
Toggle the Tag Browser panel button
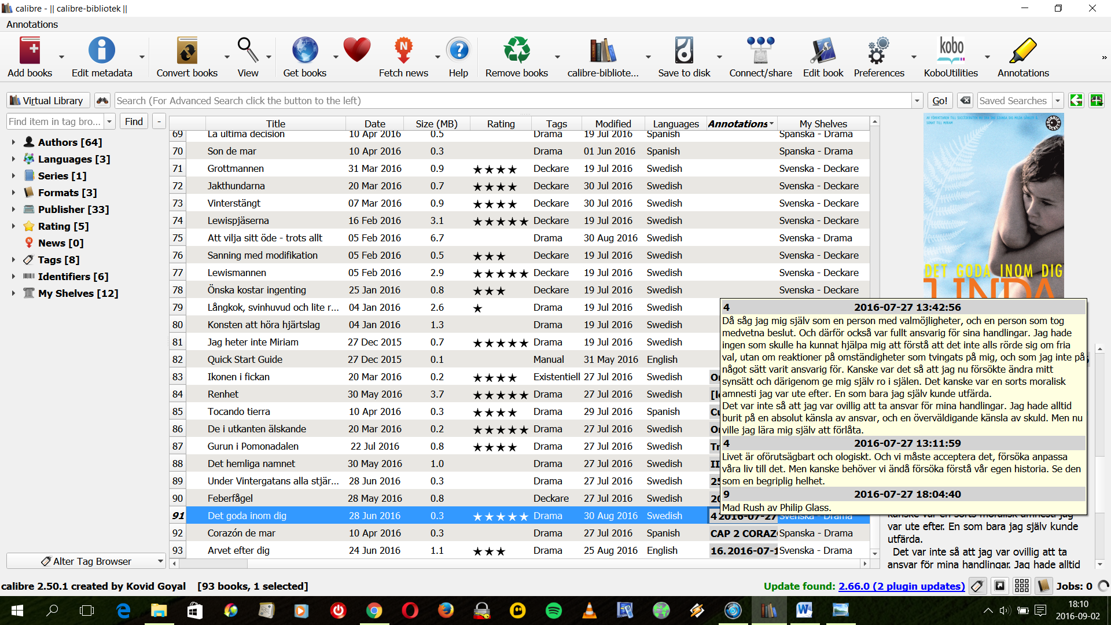click(x=977, y=586)
